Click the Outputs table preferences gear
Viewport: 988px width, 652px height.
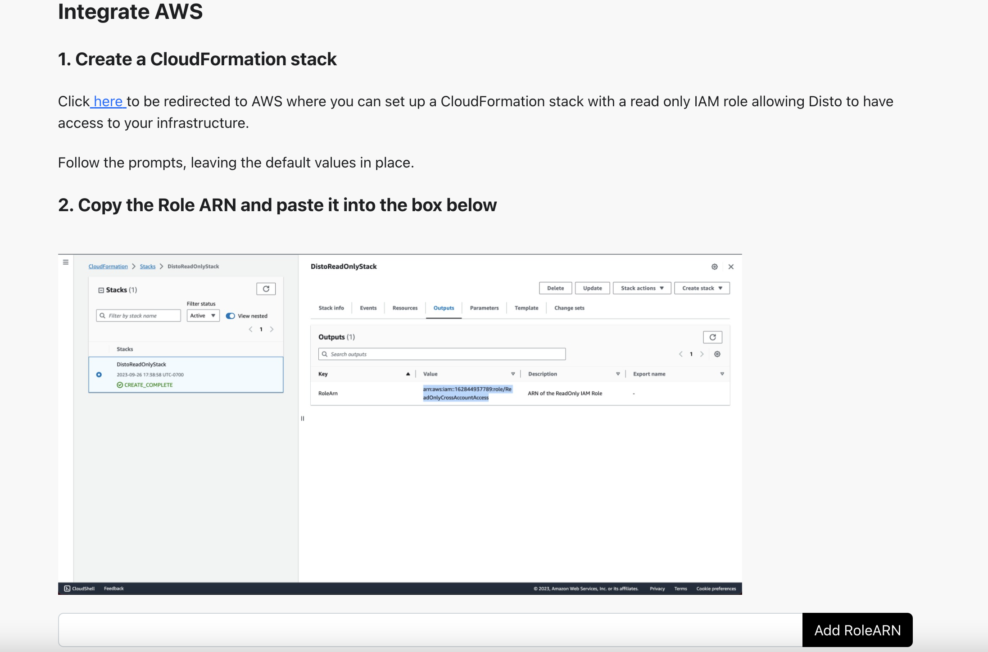717,354
